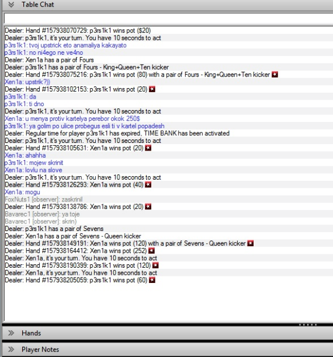Open replay icon for hand #157938105631

point(148,148)
